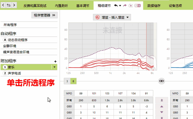The height and width of the screenshot is (119, 193).
Task: Open the 设备选项 tab
Action: tap(175, 6)
